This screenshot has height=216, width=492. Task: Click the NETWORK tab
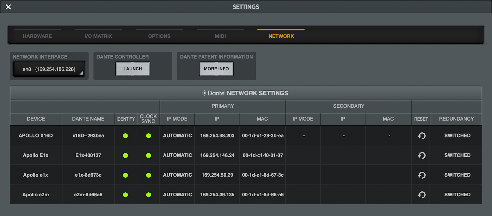[x=281, y=36]
